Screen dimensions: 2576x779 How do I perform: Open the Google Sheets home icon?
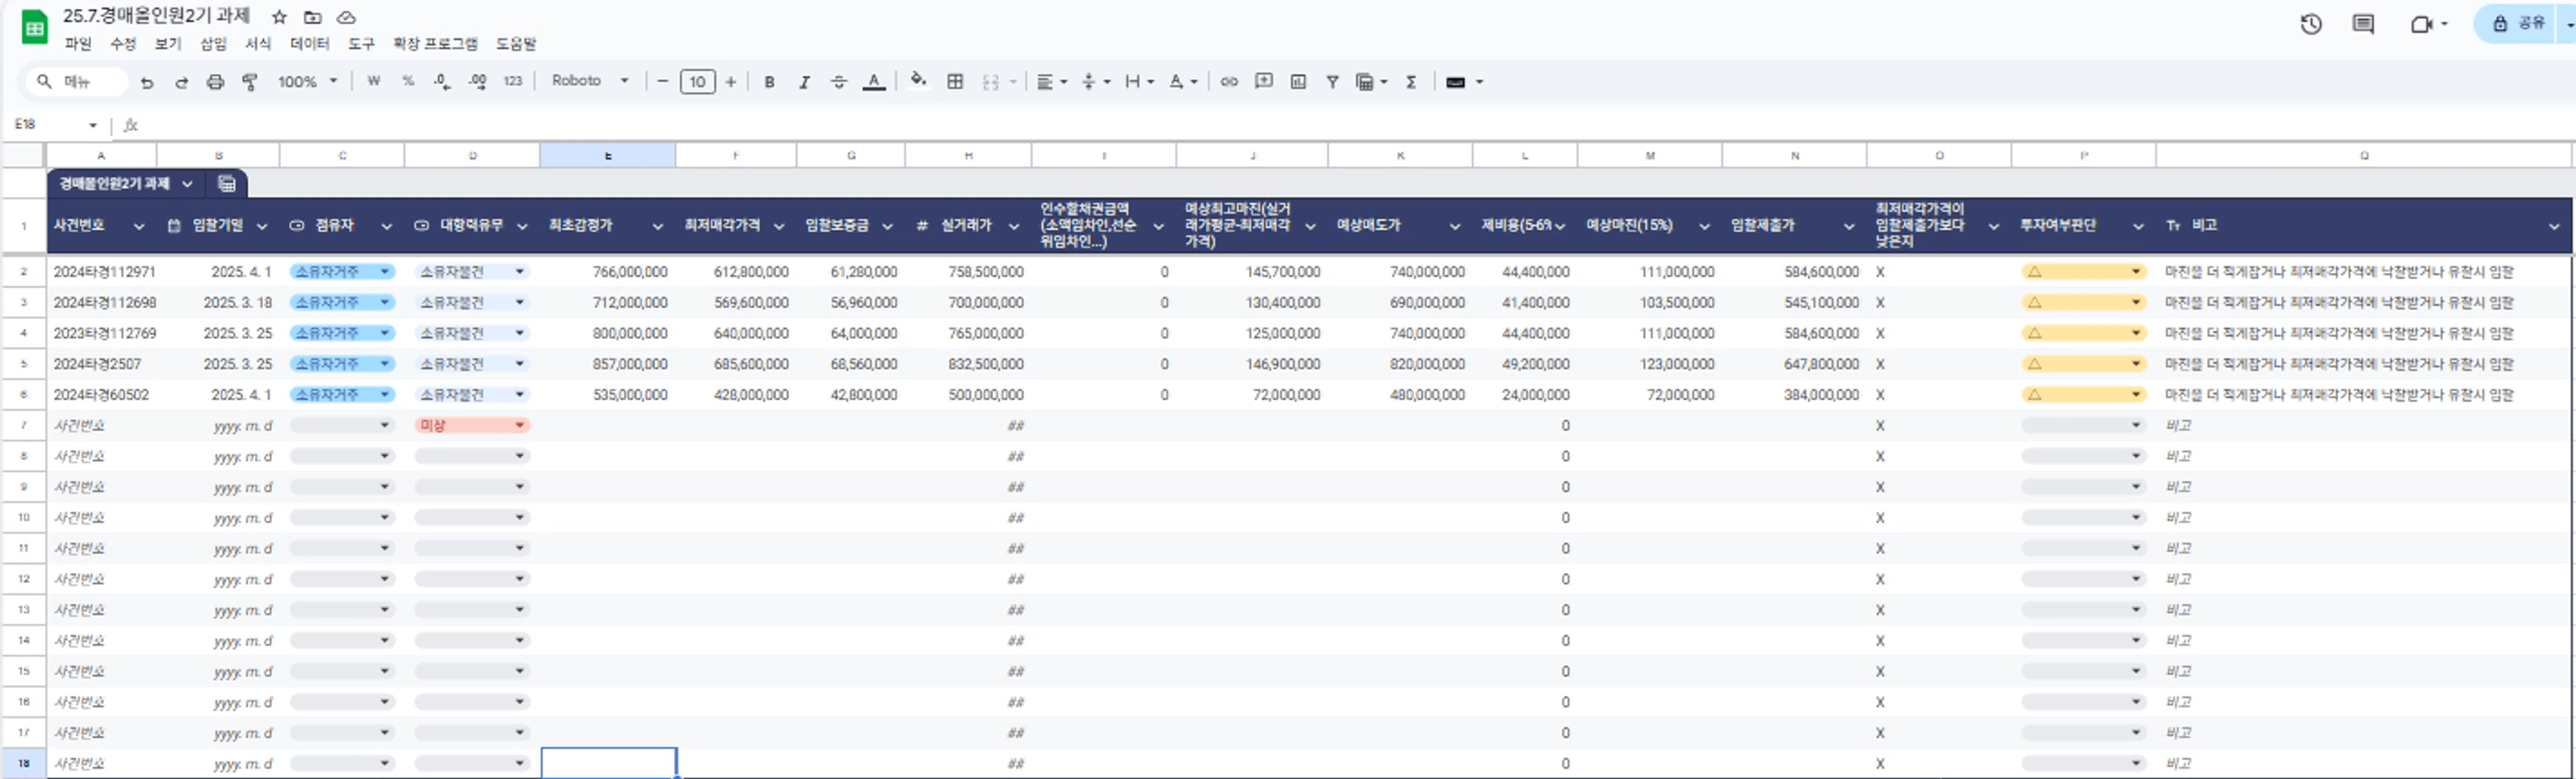click(34, 27)
